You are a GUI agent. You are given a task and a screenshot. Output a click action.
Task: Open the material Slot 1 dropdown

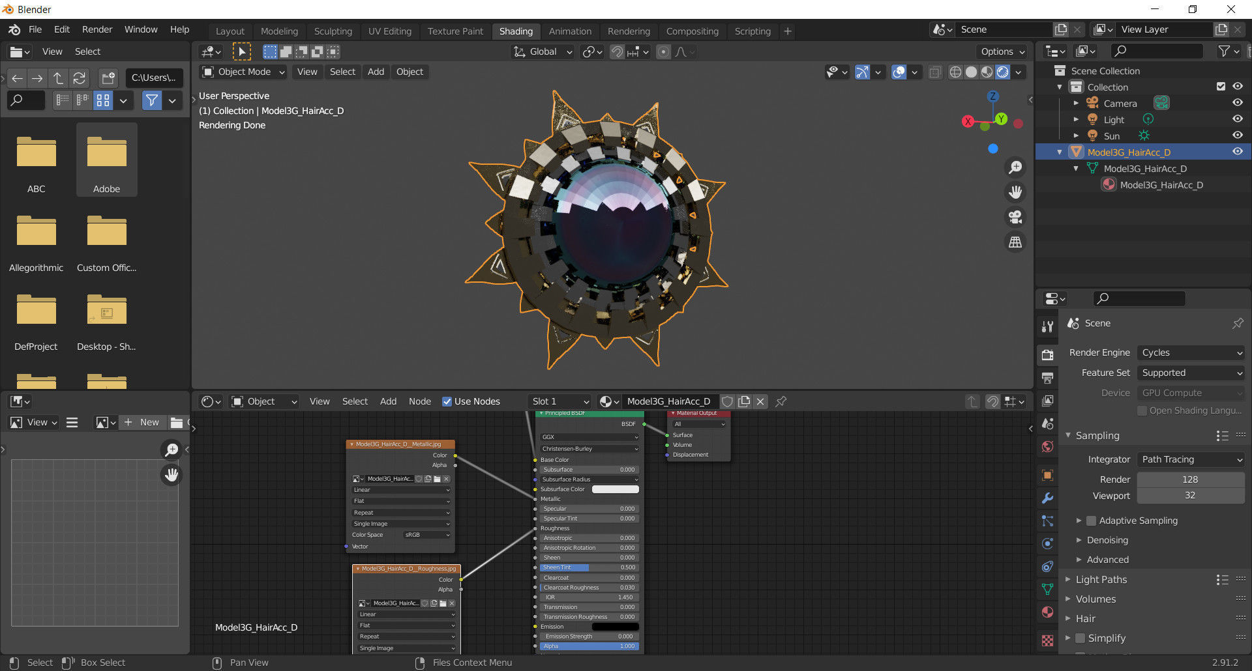click(559, 401)
